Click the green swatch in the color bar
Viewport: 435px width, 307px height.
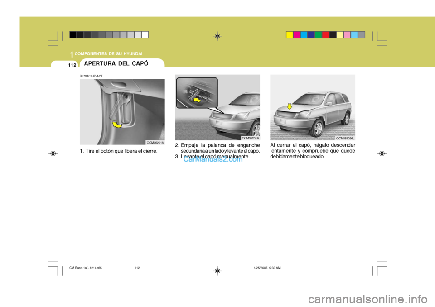(319, 35)
